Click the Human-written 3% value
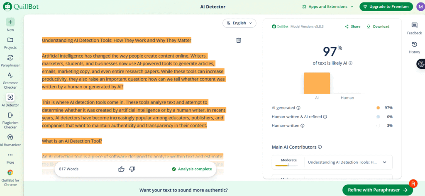The height and width of the screenshot is (196, 425). coord(390,126)
